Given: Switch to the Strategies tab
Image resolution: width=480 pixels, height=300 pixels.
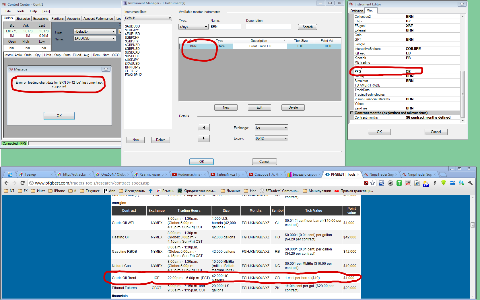Looking at the screenshot, I should coord(23,19).
